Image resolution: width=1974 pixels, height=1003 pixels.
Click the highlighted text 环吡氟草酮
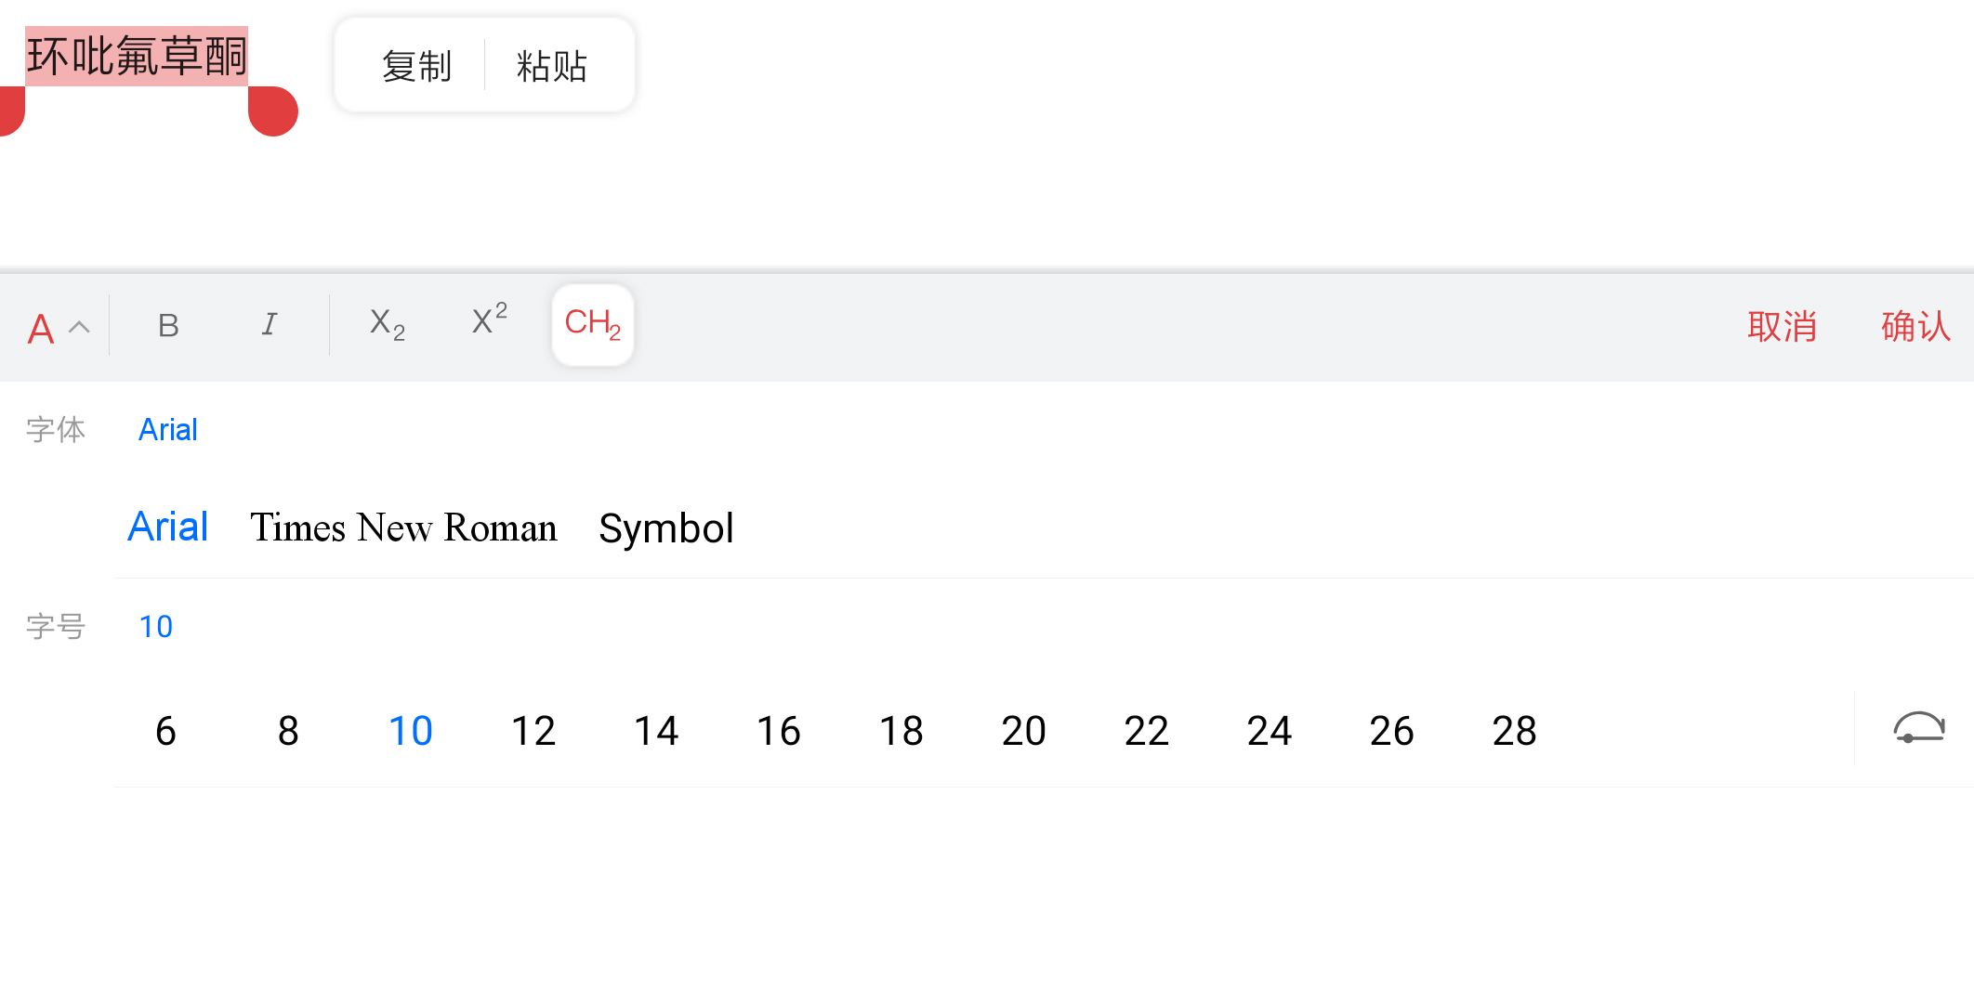pos(137,56)
